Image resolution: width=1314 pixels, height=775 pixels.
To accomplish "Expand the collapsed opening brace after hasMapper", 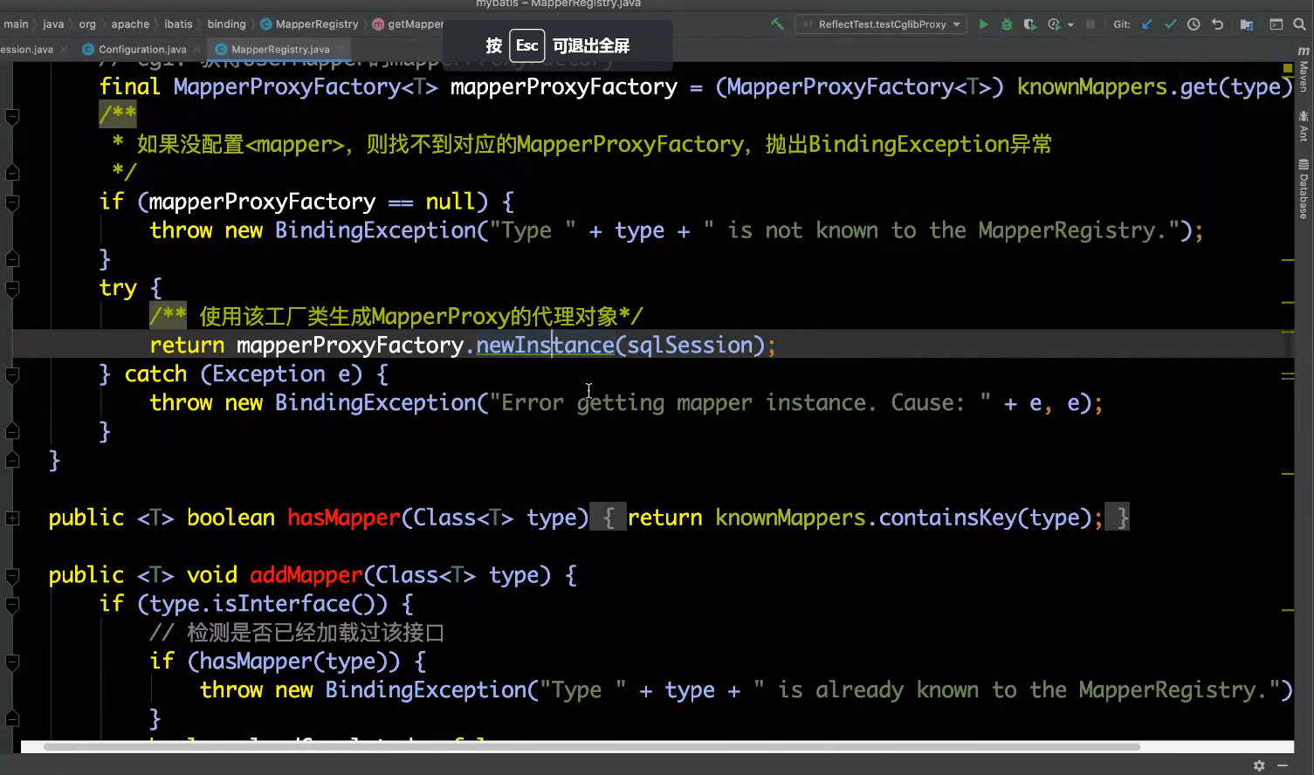I will [x=609, y=518].
